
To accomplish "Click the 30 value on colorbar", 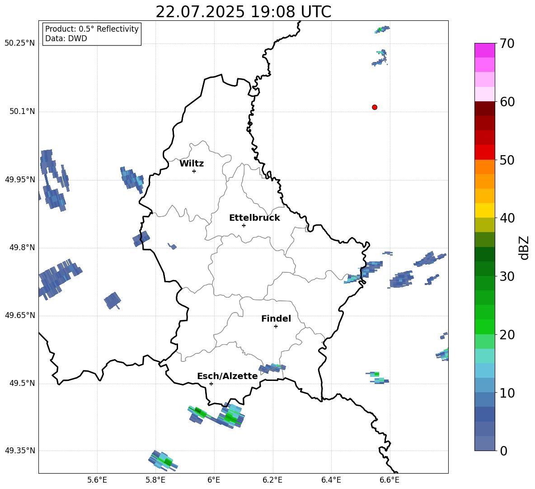I will tap(507, 276).
